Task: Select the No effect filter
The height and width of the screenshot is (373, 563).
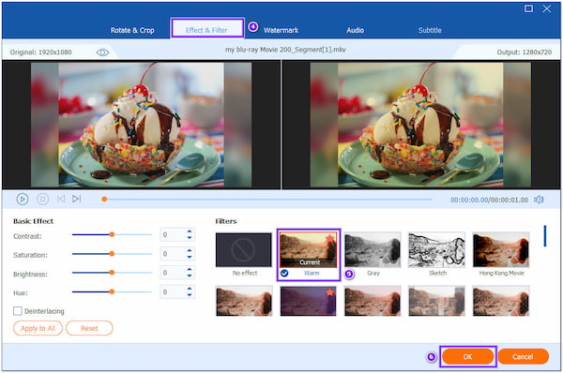Action: (x=244, y=250)
